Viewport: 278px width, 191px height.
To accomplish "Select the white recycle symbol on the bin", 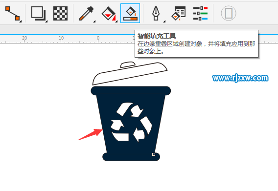I will (x=131, y=122).
